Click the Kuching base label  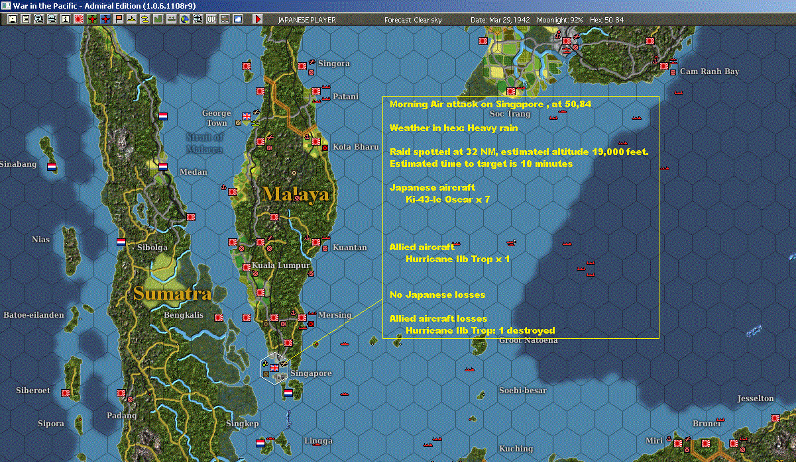coord(516,449)
